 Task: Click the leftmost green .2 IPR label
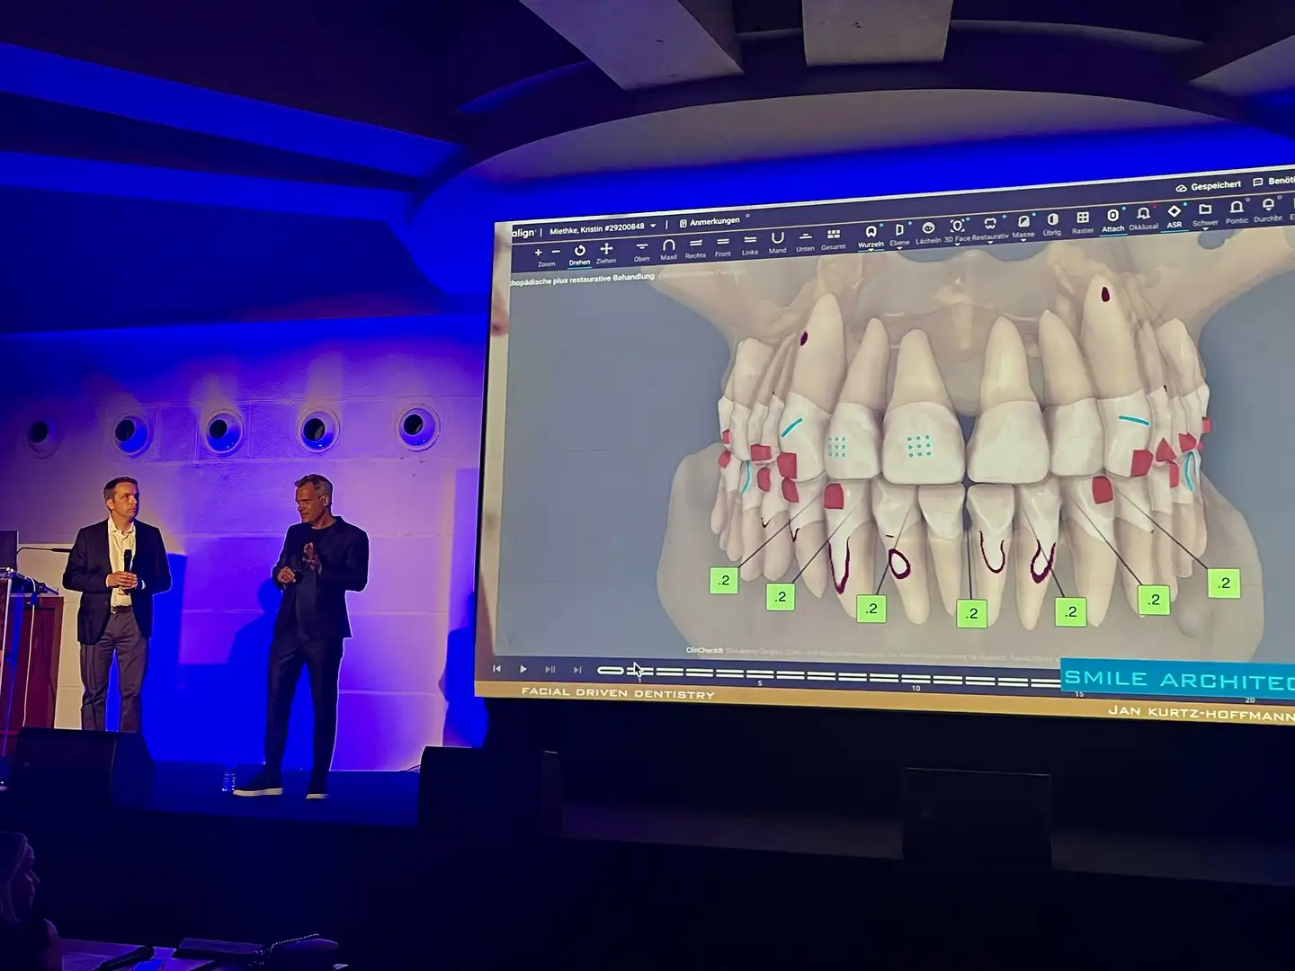724,581
